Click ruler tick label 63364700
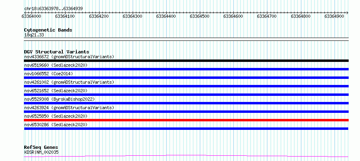The width and height of the screenshot is (360, 161). tap(267, 16)
